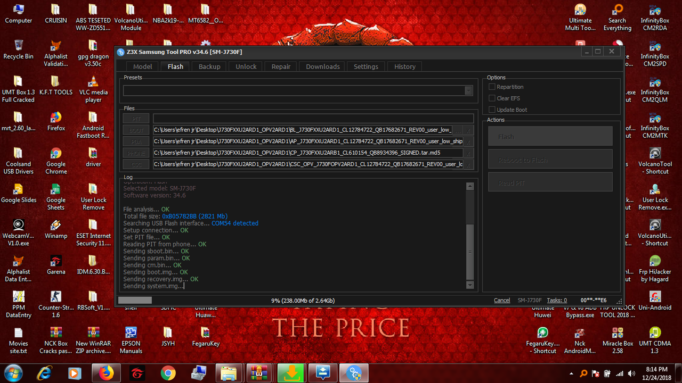The height and width of the screenshot is (383, 682).
Task: Click the PDA file select button
Action: pos(136,141)
